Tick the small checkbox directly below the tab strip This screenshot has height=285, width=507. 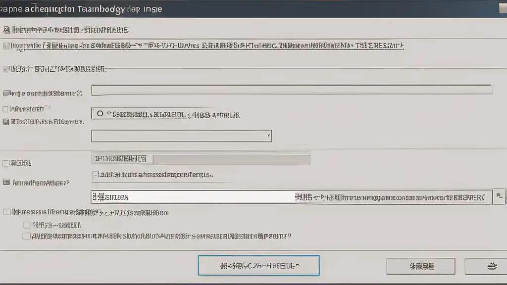pos(95,175)
